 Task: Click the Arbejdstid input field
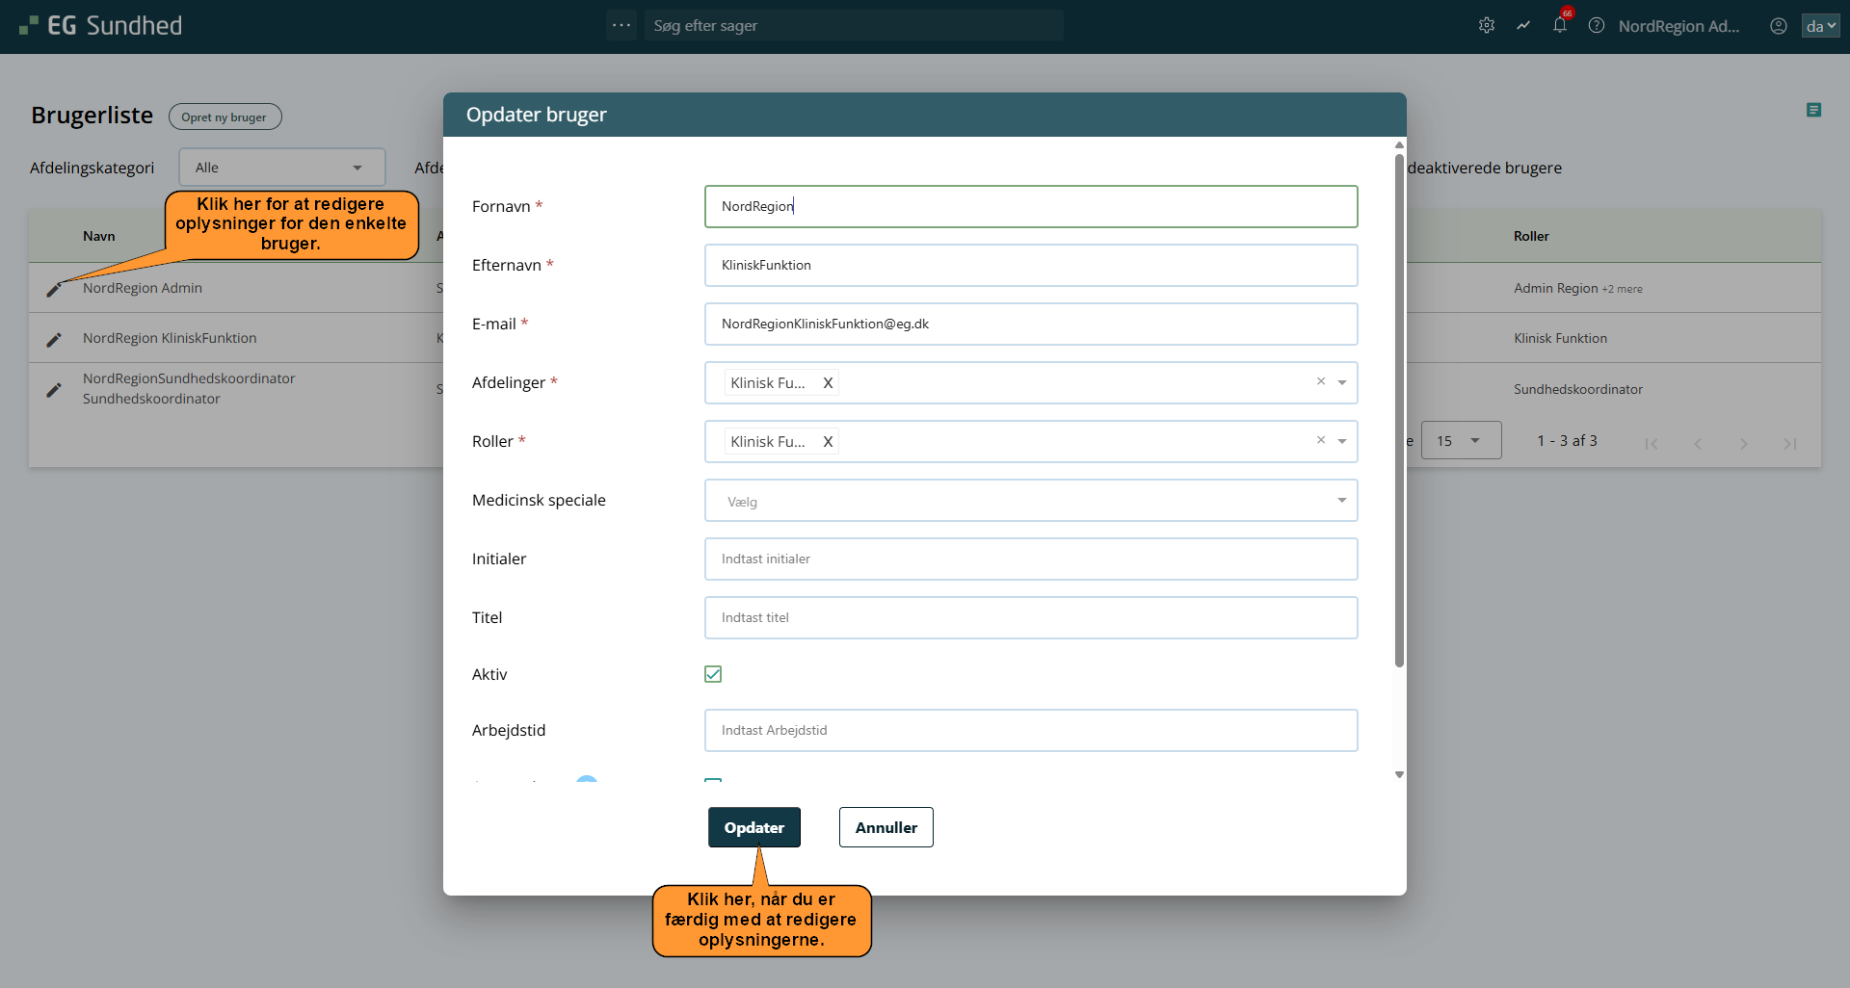pos(1031,731)
